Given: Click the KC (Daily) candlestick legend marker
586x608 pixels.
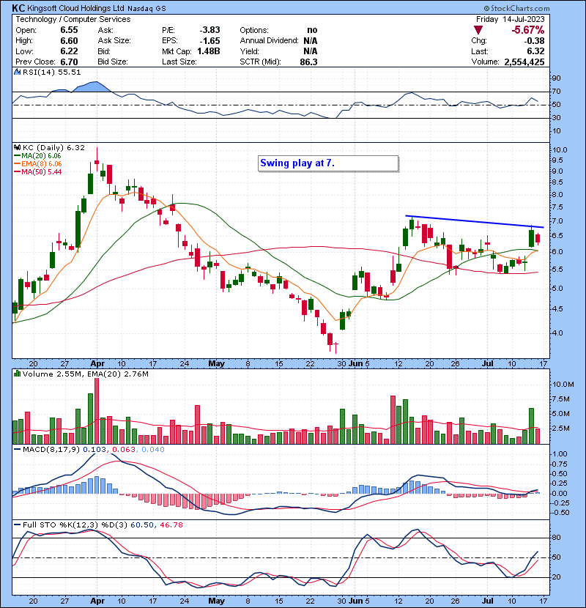Looking at the screenshot, I should [17, 147].
